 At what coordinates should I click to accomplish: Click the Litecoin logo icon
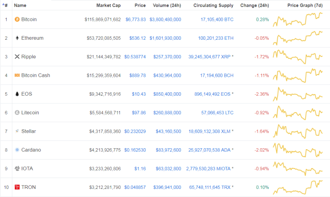[17, 113]
